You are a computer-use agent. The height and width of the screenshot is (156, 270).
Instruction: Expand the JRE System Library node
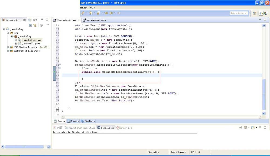pyautogui.click(x=8, y=47)
